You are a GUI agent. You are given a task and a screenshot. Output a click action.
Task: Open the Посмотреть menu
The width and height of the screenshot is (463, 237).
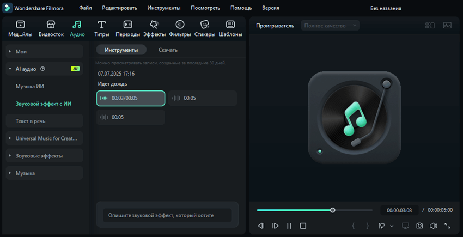[205, 8]
